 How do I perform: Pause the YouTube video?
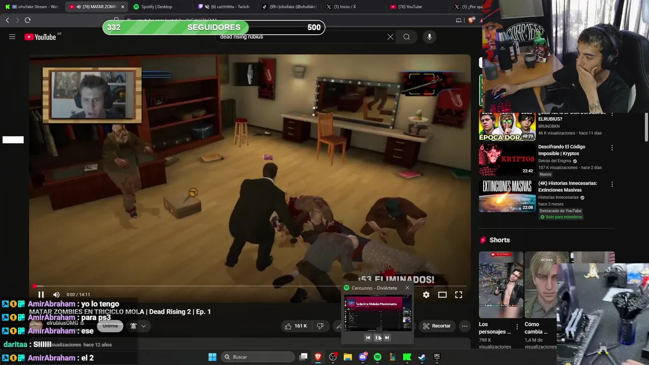click(x=41, y=295)
